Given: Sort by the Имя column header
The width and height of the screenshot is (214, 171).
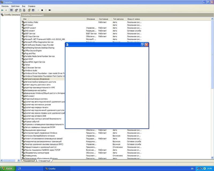Looking at the screenshot, I should point(53,19).
